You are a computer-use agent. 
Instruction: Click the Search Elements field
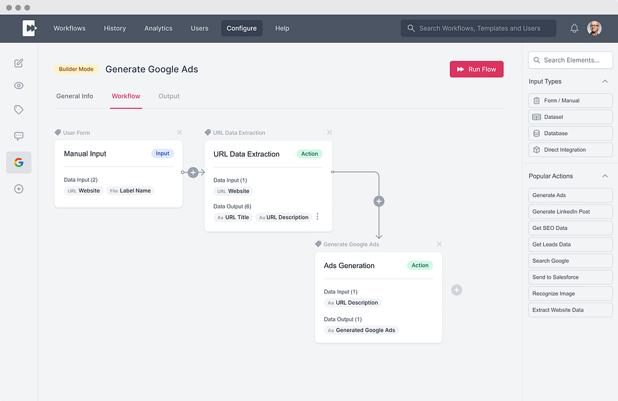point(571,60)
